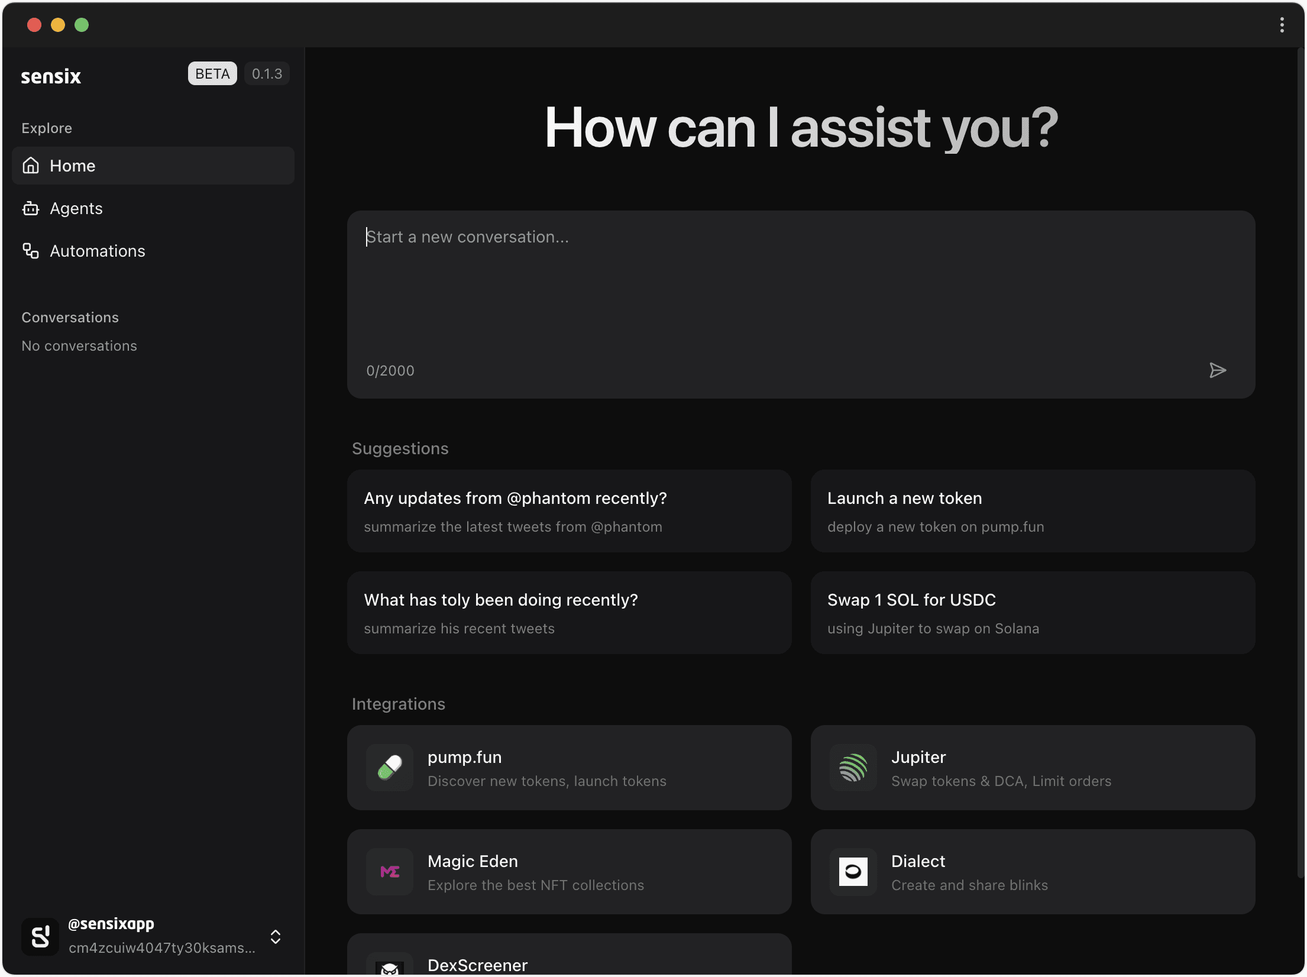
Task: Expand the account switcher chevrons
Action: tap(276, 937)
